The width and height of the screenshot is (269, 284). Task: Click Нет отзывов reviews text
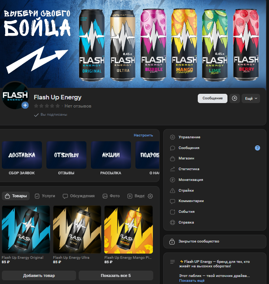[x=78, y=106]
